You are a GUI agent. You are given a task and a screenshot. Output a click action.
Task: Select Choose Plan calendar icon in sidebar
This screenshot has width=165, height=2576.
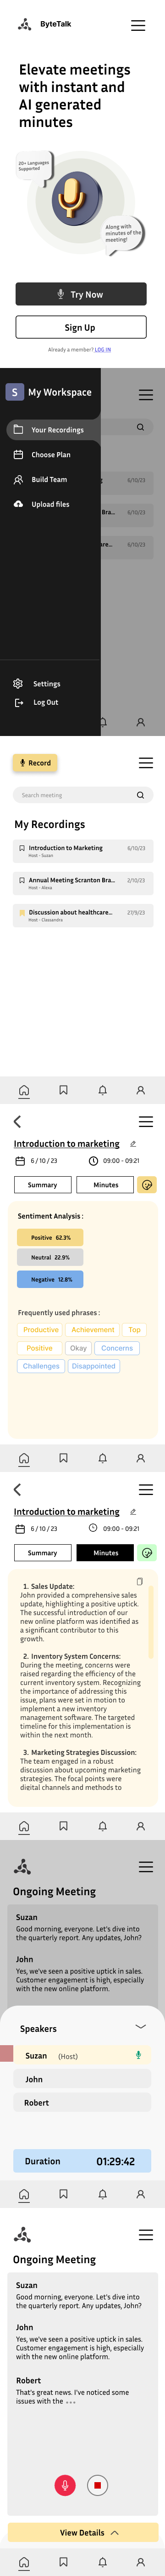(x=18, y=454)
